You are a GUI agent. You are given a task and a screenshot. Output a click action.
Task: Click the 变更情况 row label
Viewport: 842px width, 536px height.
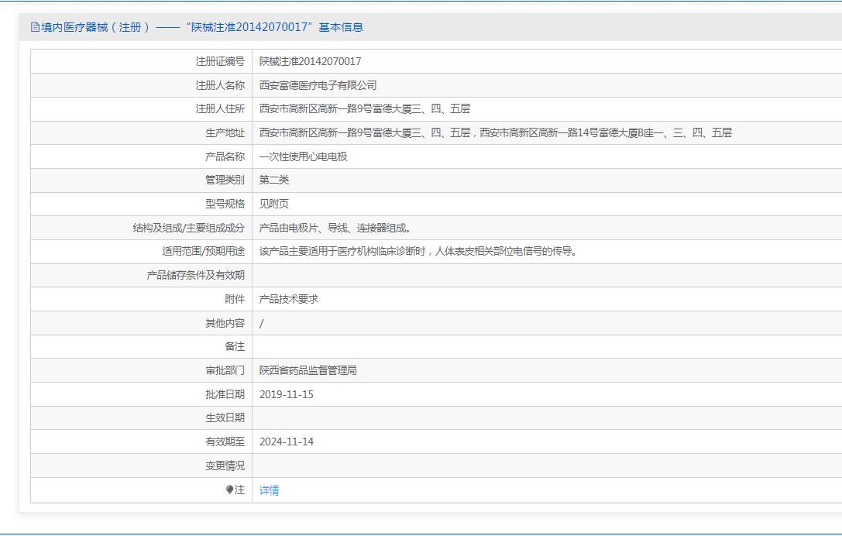[225, 466]
